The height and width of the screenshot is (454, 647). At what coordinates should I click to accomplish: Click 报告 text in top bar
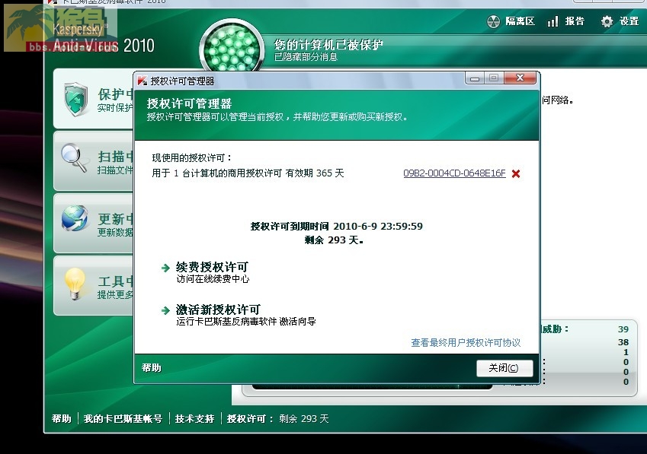(x=575, y=21)
